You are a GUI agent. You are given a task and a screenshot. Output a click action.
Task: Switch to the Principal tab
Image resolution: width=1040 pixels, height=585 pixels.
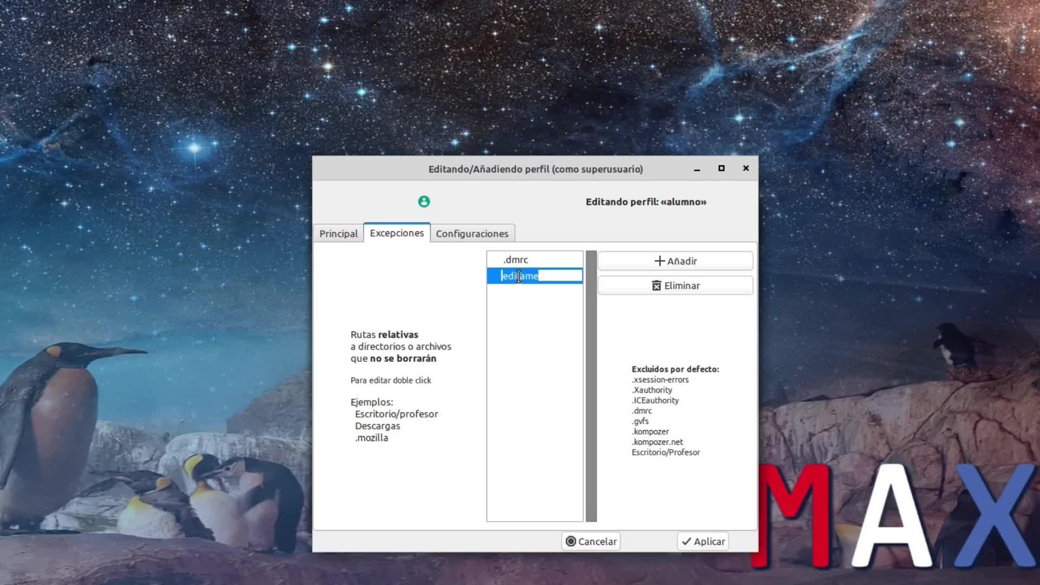click(x=339, y=233)
